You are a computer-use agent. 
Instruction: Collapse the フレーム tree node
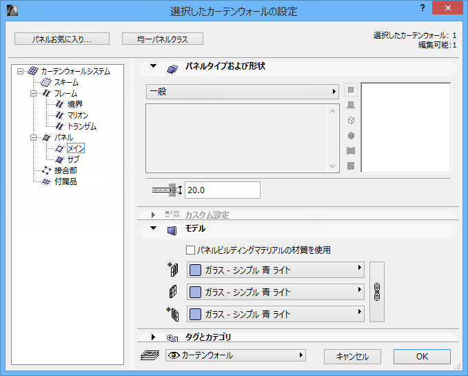click(33, 93)
